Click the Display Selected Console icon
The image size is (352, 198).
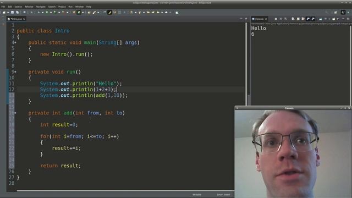325,19
